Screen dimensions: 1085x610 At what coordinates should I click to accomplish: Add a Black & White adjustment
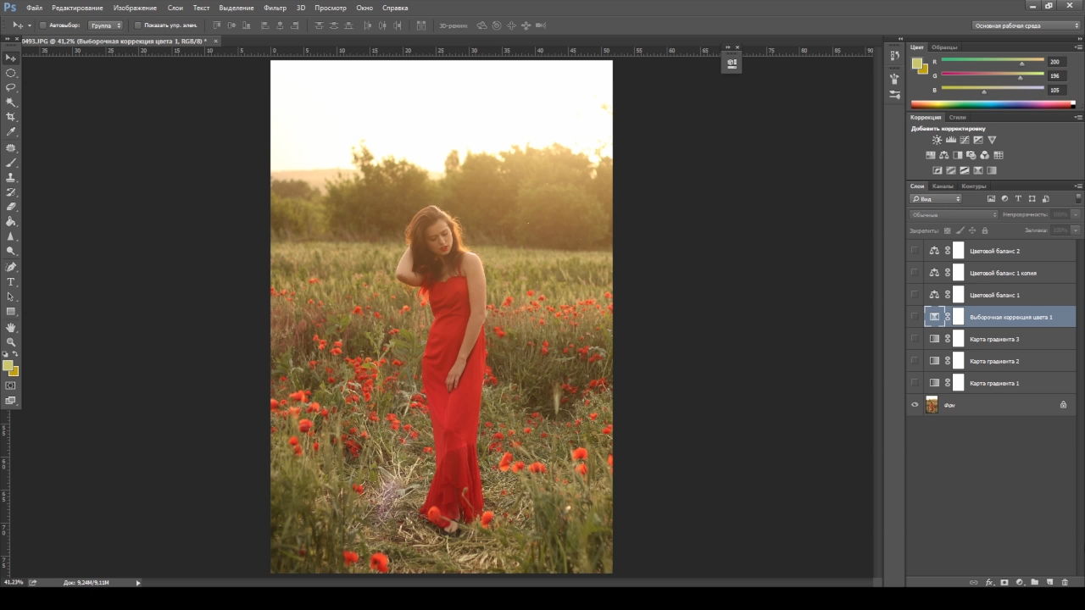click(958, 155)
